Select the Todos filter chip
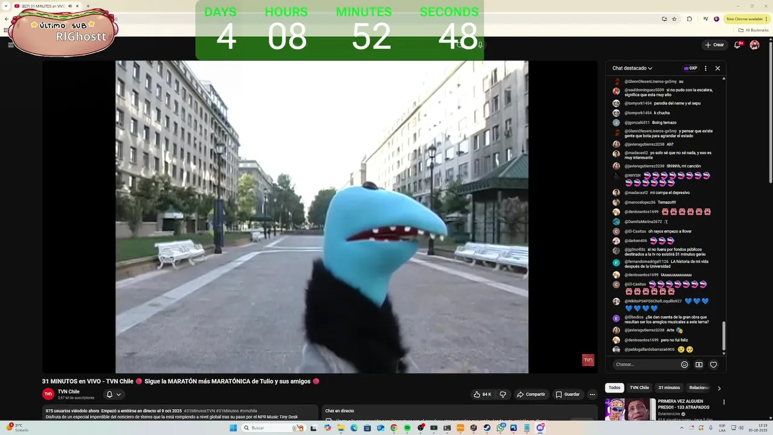This screenshot has height=435, width=773. point(614,388)
